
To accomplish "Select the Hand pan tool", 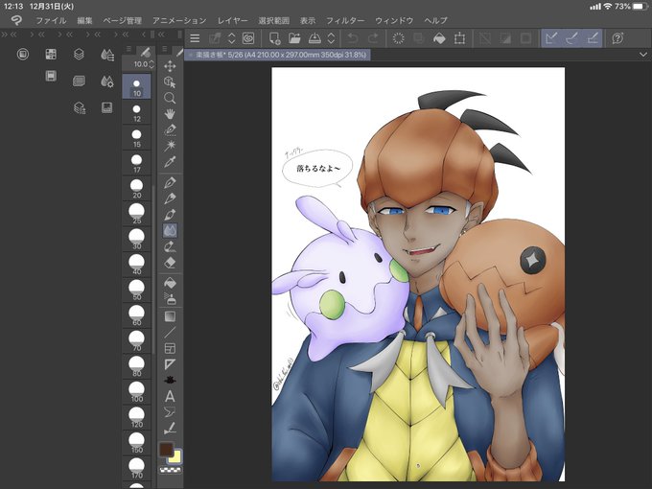I will (x=170, y=114).
